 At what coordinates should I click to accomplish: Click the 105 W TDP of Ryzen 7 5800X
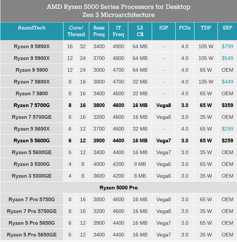(206, 82)
